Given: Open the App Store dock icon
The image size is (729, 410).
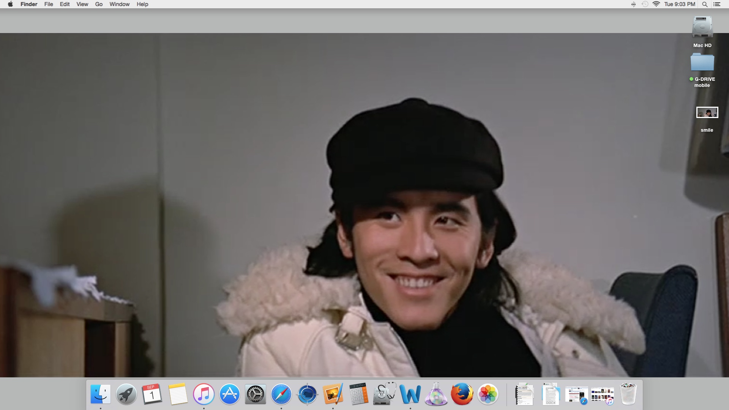Looking at the screenshot, I should [229, 394].
